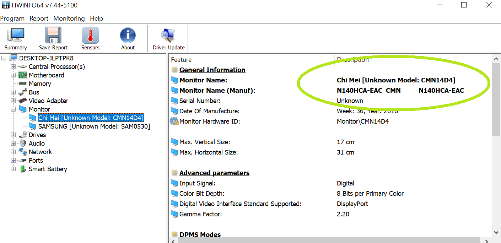501x243 pixels.
Task: Maximize the HWiNFO64 window
Action: [x=464, y=5]
